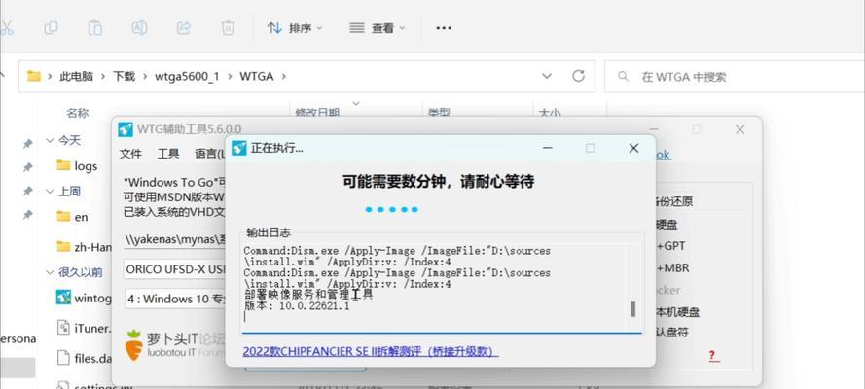Open the 查看 view dropdown
Image resolution: width=865 pixels, height=389 pixels.
[x=378, y=28]
